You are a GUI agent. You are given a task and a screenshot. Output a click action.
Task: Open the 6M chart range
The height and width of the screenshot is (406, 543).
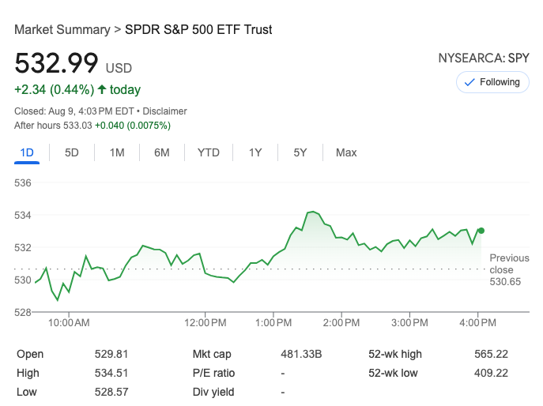tap(161, 152)
